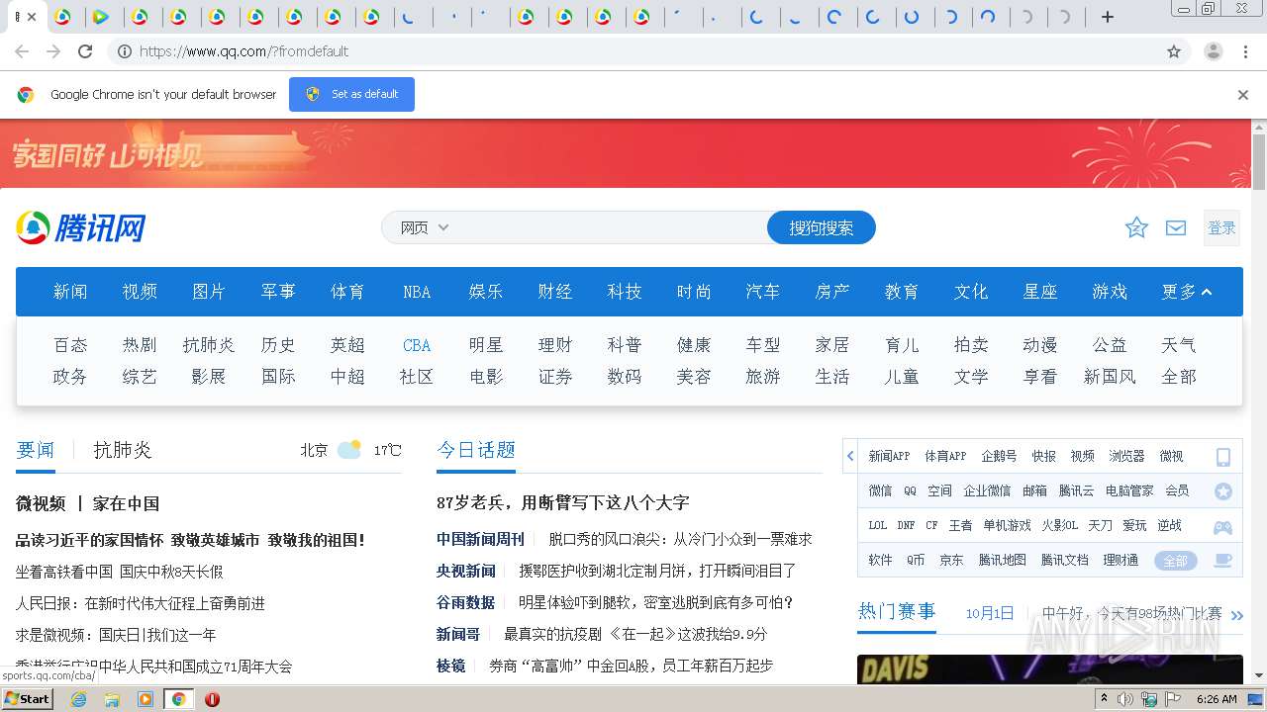
Task: Click the Set as default button
Action: click(x=351, y=94)
